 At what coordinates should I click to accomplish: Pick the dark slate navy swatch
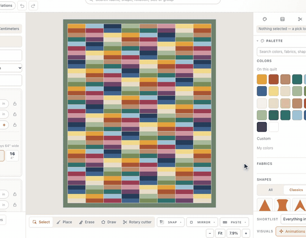tap(262, 127)
